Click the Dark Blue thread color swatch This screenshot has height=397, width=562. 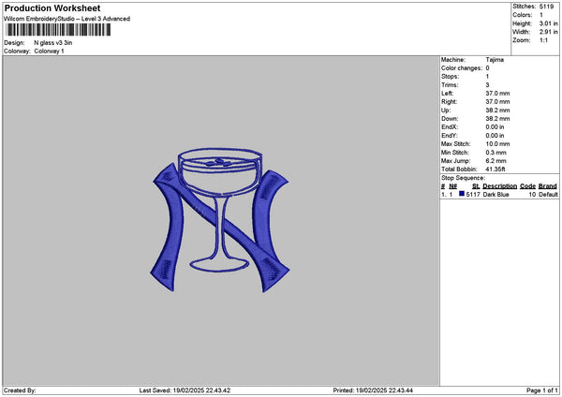coord(462,194)
